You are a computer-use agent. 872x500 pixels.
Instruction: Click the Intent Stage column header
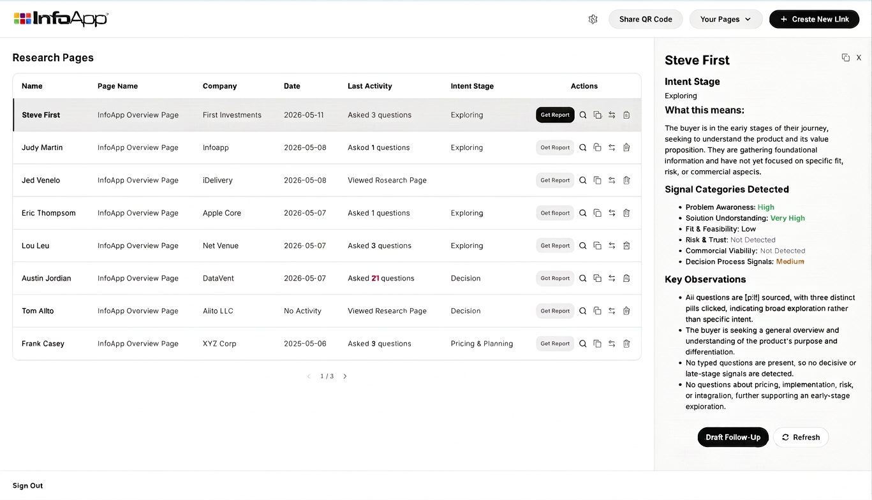coord(472,86)
